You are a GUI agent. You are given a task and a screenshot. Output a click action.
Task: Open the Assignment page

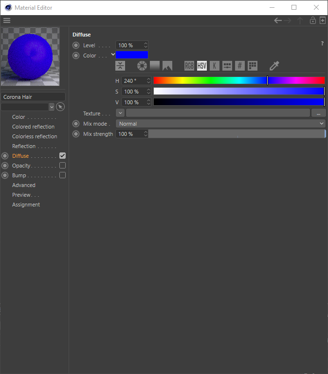(26, 205)
